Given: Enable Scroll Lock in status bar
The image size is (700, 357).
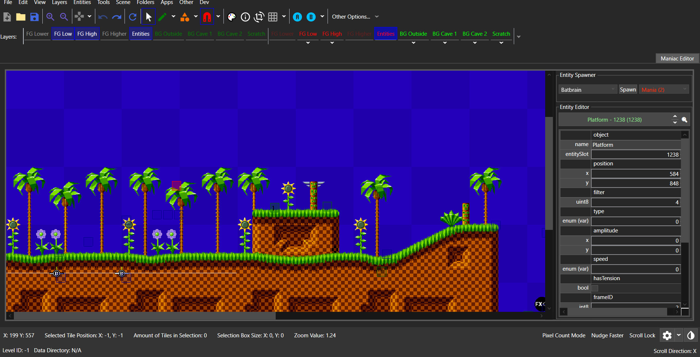Looking at the screenshot, I should (x=642, y=336).
